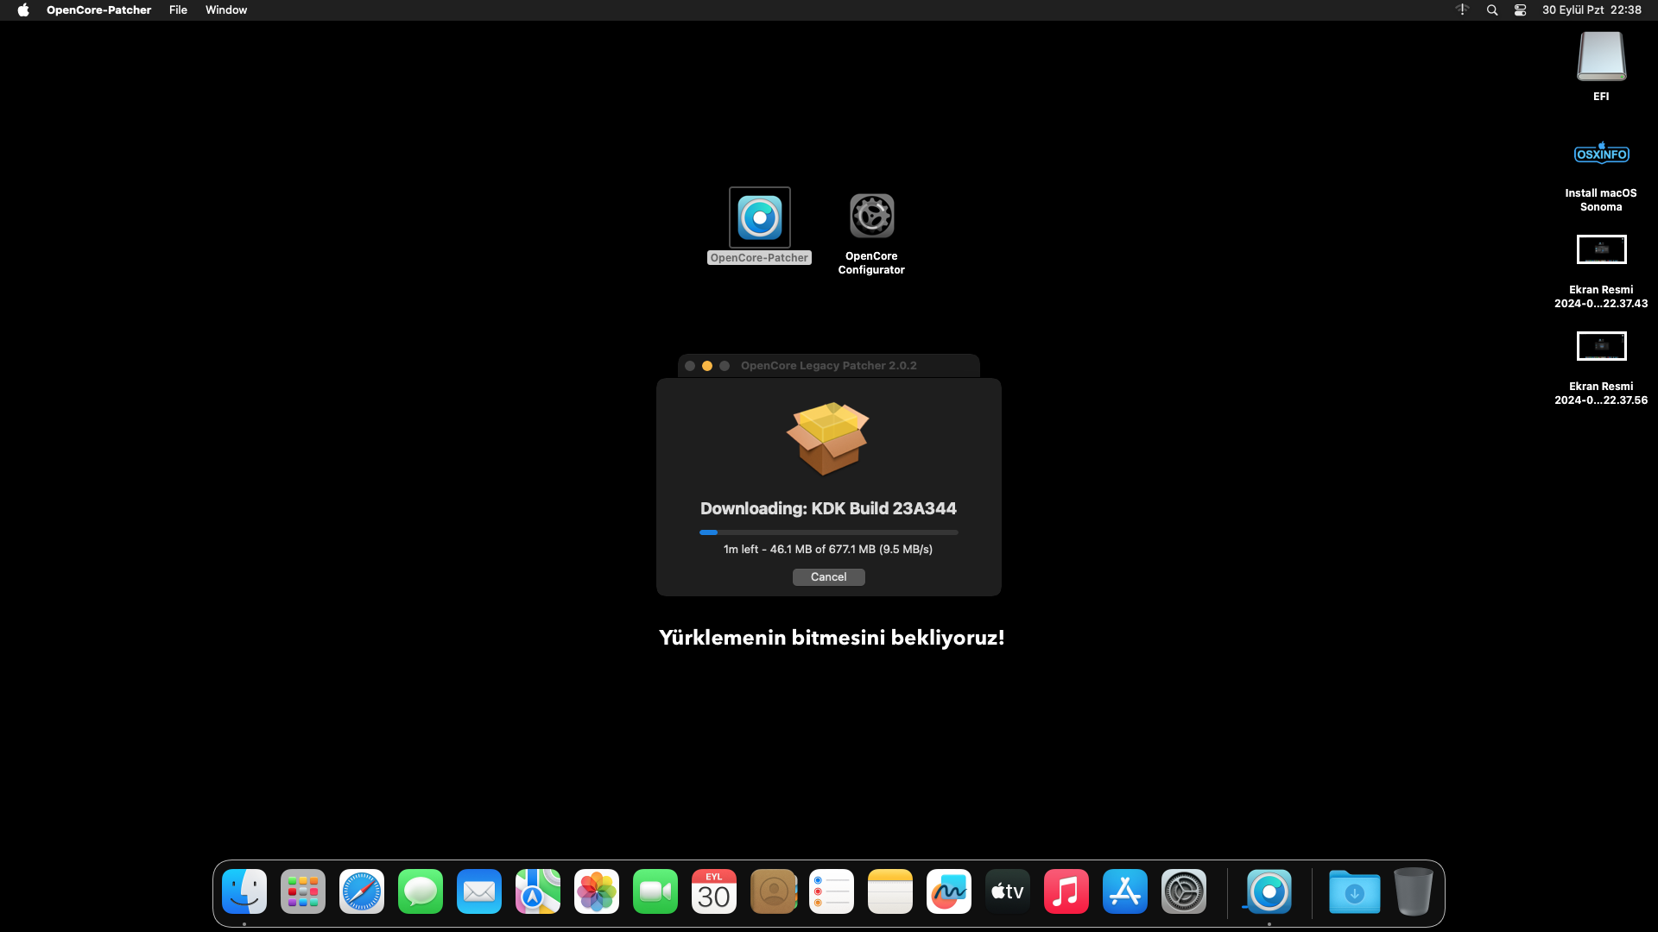Open the File menu
This screenshot has width=1658, height=932.
click(178, 10)
